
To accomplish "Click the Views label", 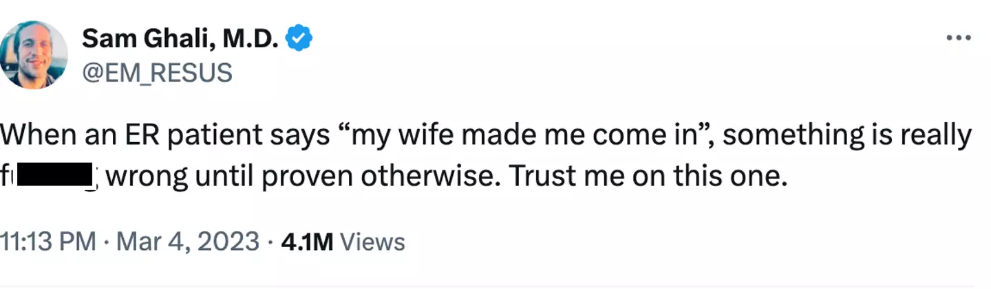I will 372,242.
